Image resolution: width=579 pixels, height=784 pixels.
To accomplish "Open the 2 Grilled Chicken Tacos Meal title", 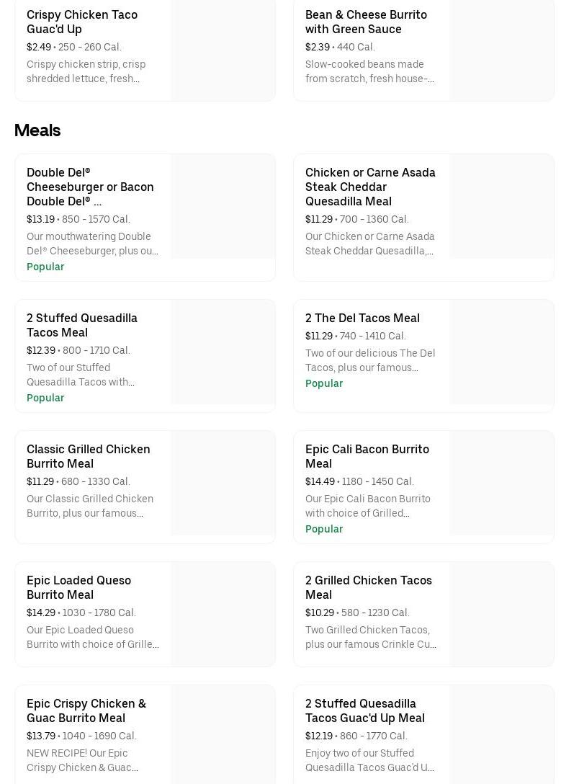I will tap(369, 587).
